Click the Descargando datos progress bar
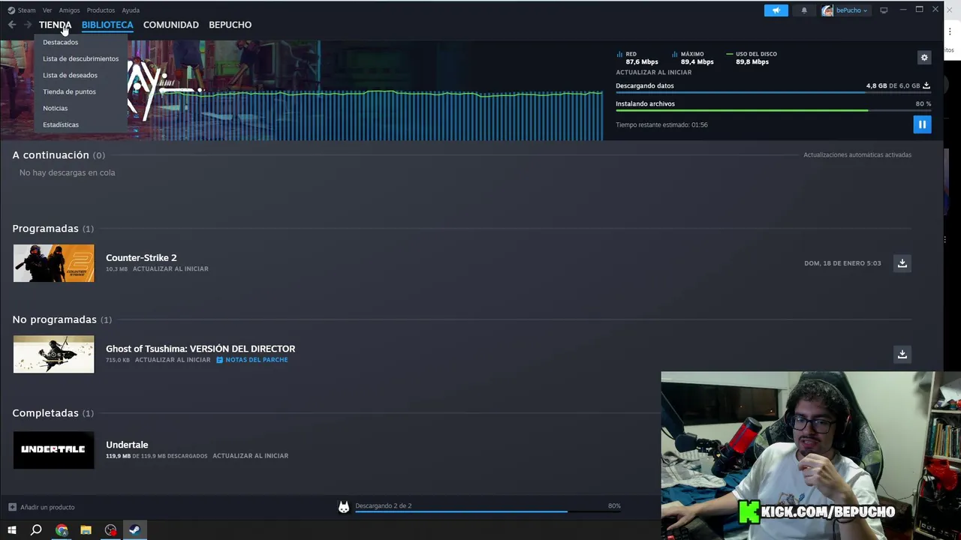Image resolution: width=961 pixels, height=540 pixels. (773, 92)
